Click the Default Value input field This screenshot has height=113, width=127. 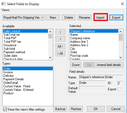coord(92,88)
